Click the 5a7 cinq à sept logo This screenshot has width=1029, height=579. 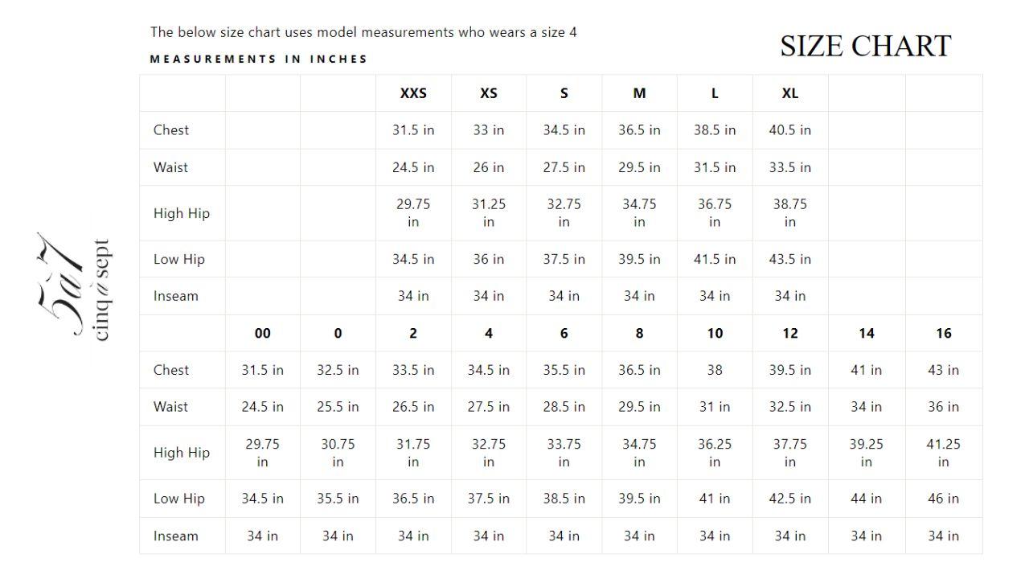pos(74,288)
